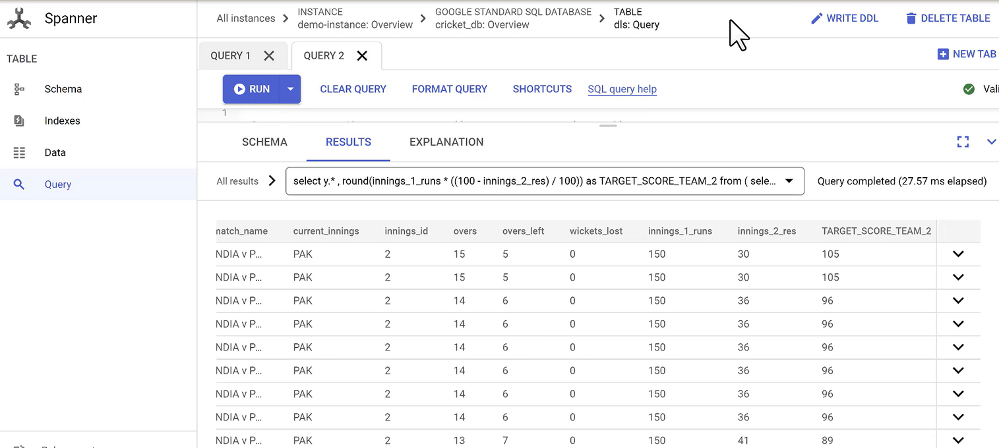Select the RESULTS tab
The image size is (999, 448).
click(348, 142)
